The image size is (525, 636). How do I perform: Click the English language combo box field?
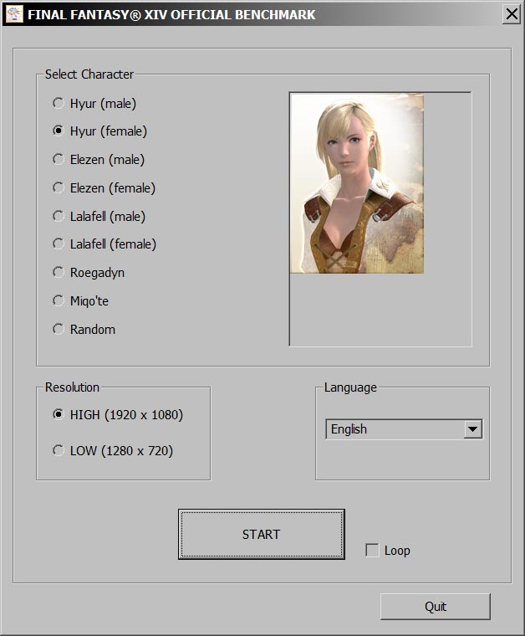tap(394, 429)
